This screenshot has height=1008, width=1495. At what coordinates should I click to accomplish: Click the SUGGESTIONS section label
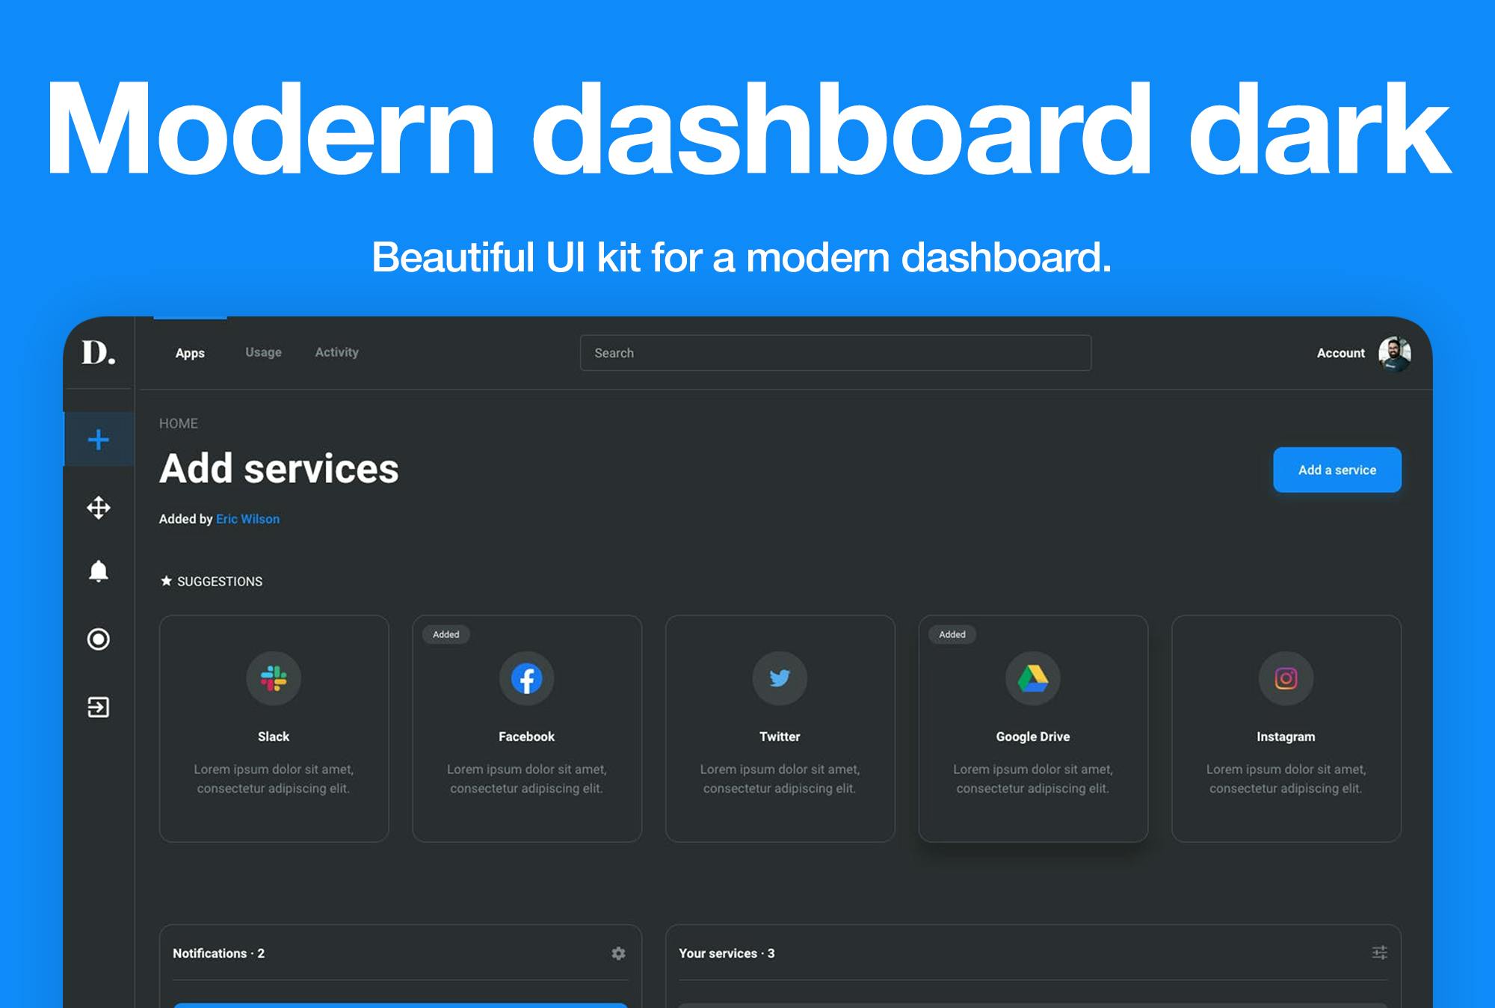[220, 582]
